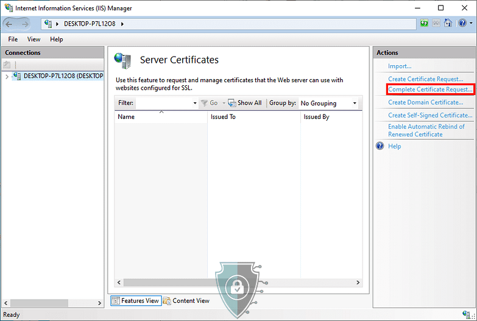Select the DESKTOP-P7L12O8 server node icon
The height and width of the screenshot is (321, 477).
16,76
